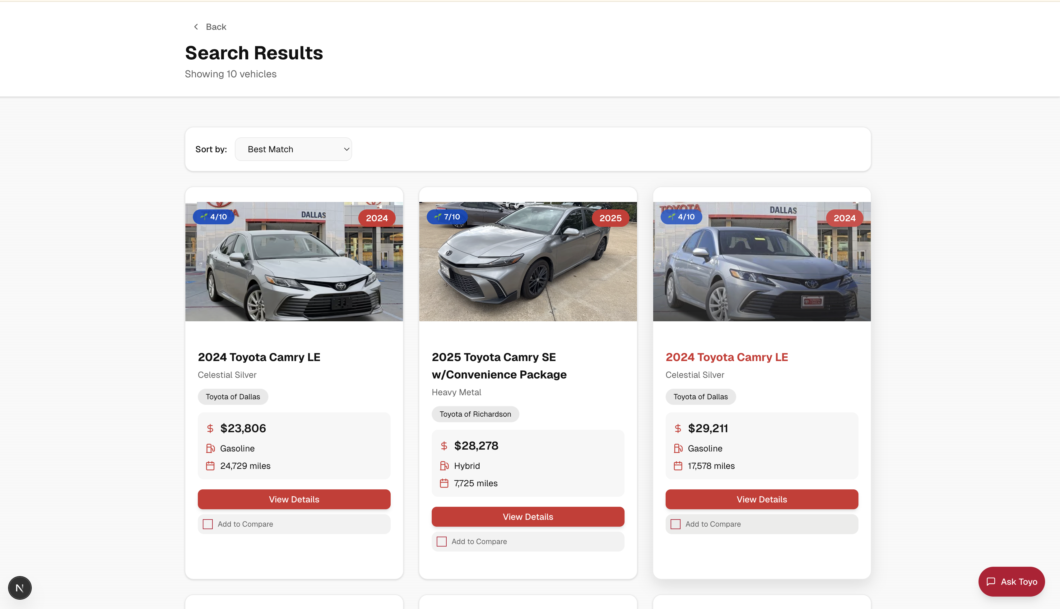
Task: Click the Sort by dropdown chevron arrow
Action: pos(346,149)
